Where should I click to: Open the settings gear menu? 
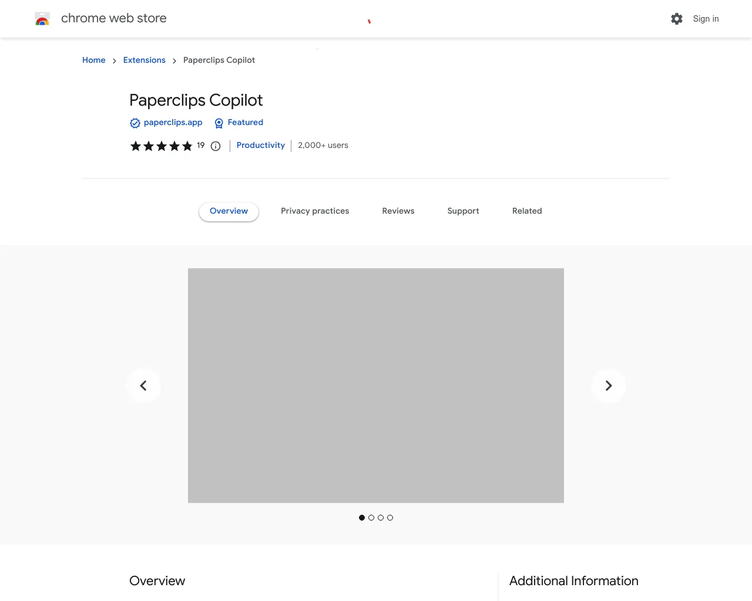(677, 19)
